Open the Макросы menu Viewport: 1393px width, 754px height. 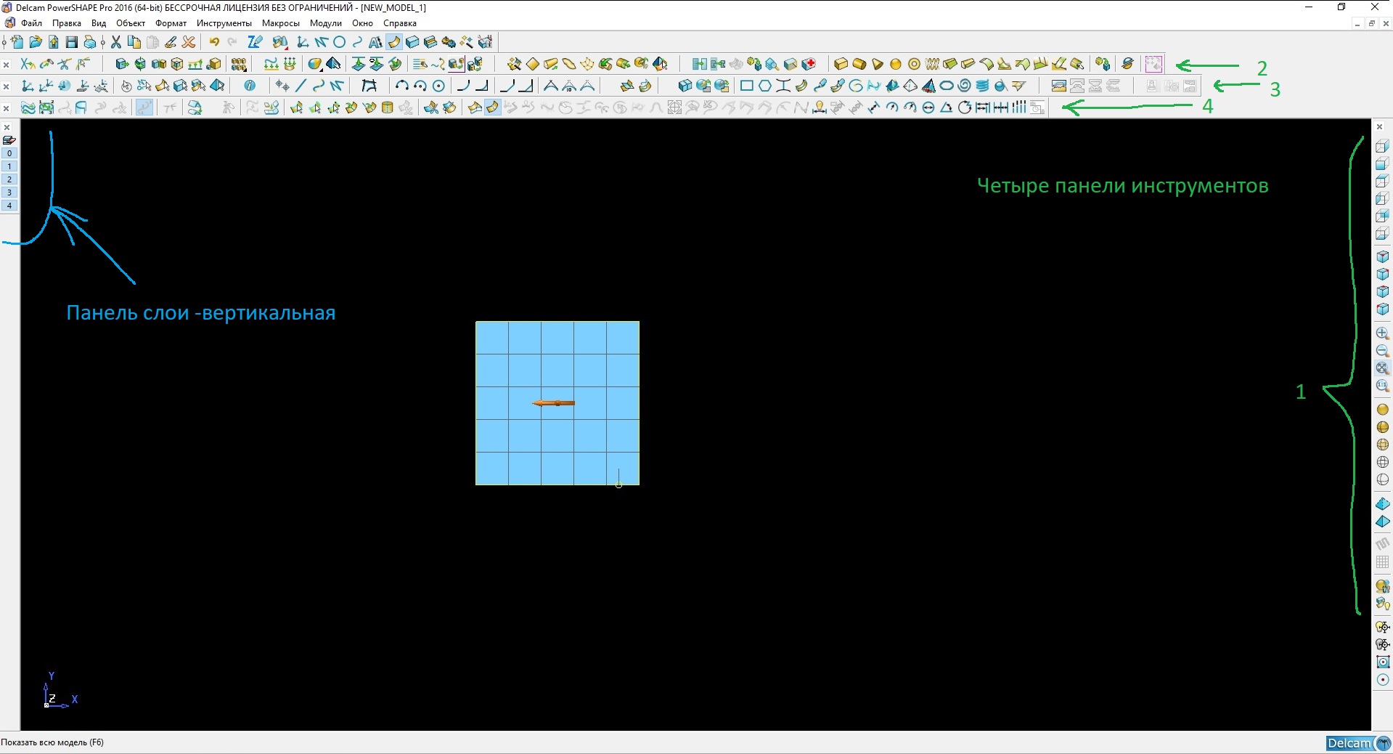(x=280, y=23)
